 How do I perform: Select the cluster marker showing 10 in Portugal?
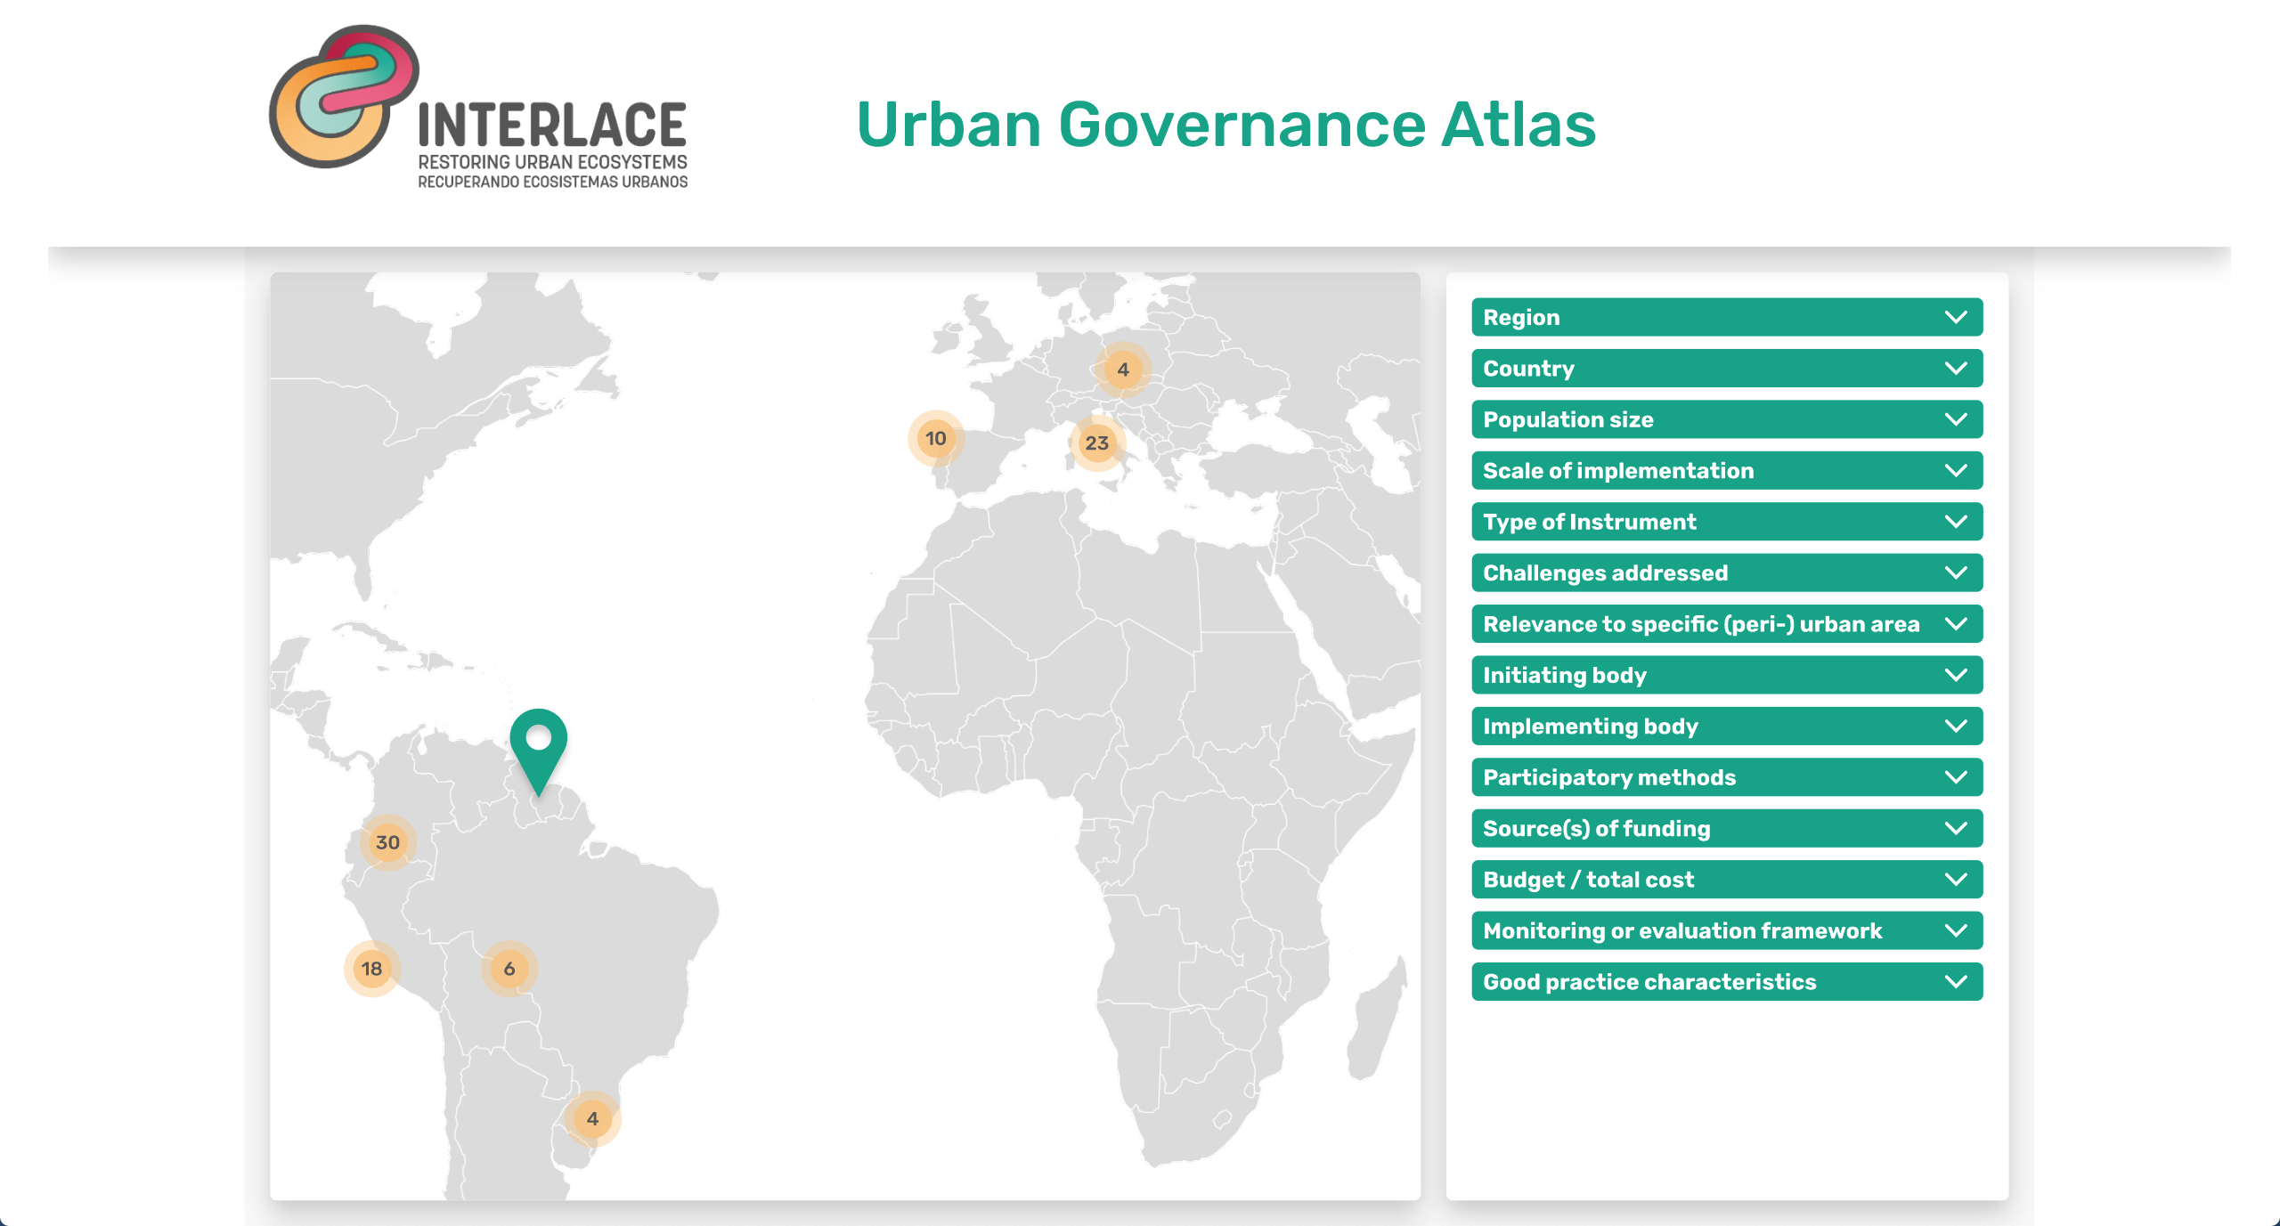[935, 437]
